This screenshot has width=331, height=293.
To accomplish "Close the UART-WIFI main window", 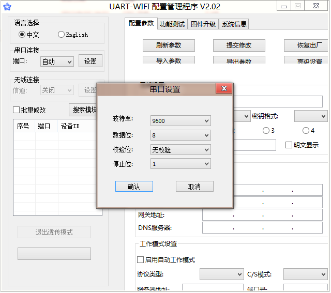I will [316, 6].
